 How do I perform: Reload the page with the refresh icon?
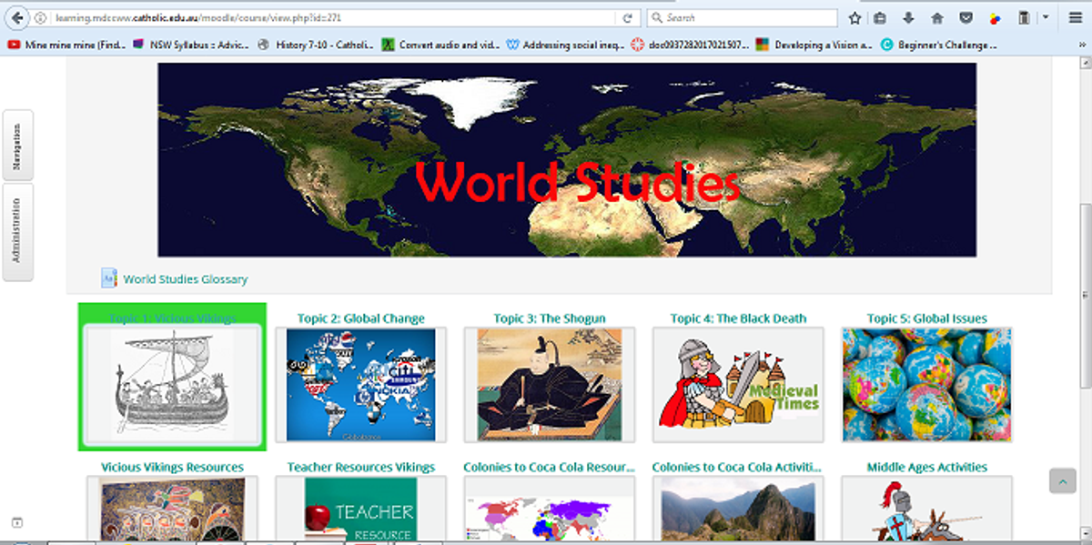[627, 18]
